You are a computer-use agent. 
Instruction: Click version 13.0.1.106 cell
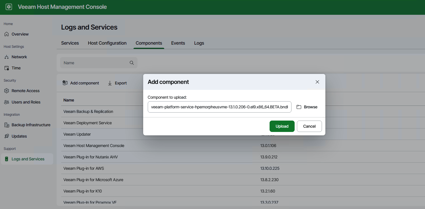click(x=268, y=146)
